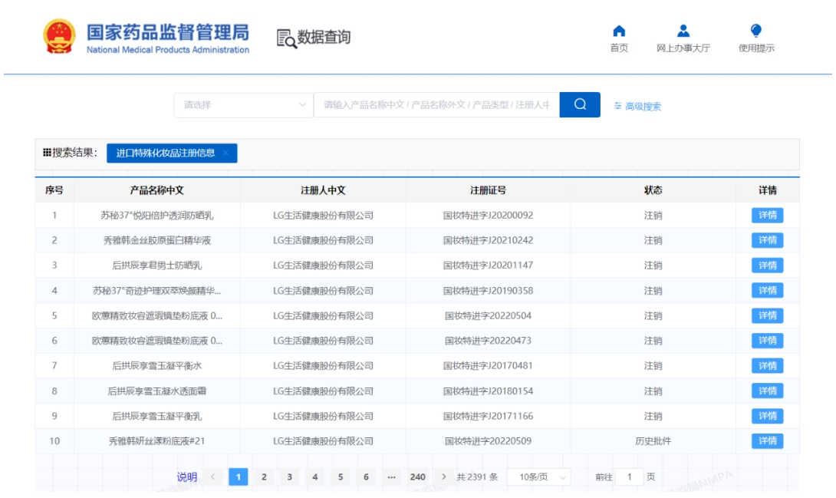Open the 10条/页 page size dropdown
Image resolution: width=836 pixels, height=498 pixels.
pos(539,477)
